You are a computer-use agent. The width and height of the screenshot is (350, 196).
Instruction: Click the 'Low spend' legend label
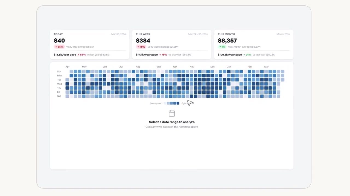point(156,103)
